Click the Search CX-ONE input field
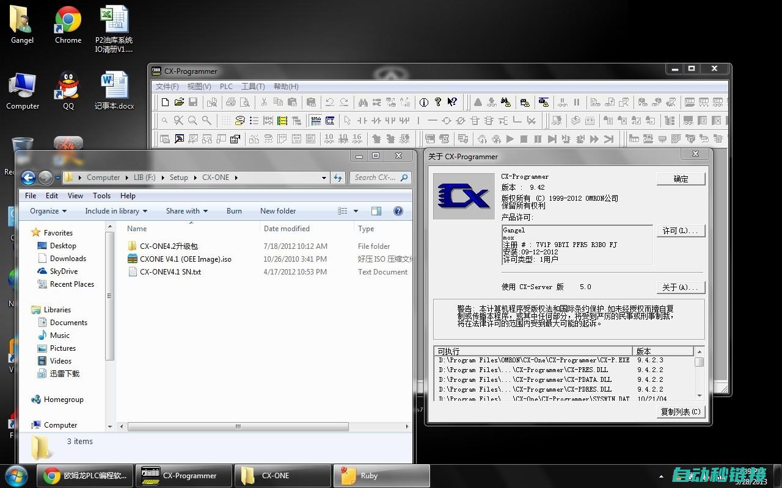 pos(380,178)
